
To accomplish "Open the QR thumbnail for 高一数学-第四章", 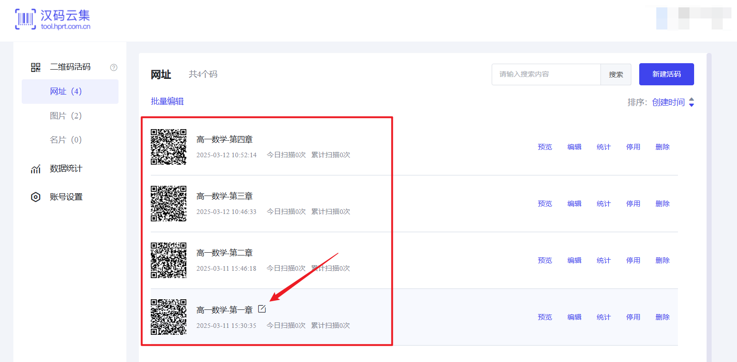I will [168, 147].
